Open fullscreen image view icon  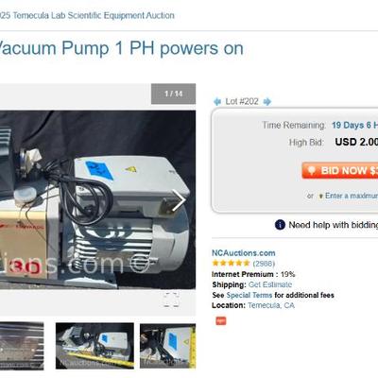point(171,300)
